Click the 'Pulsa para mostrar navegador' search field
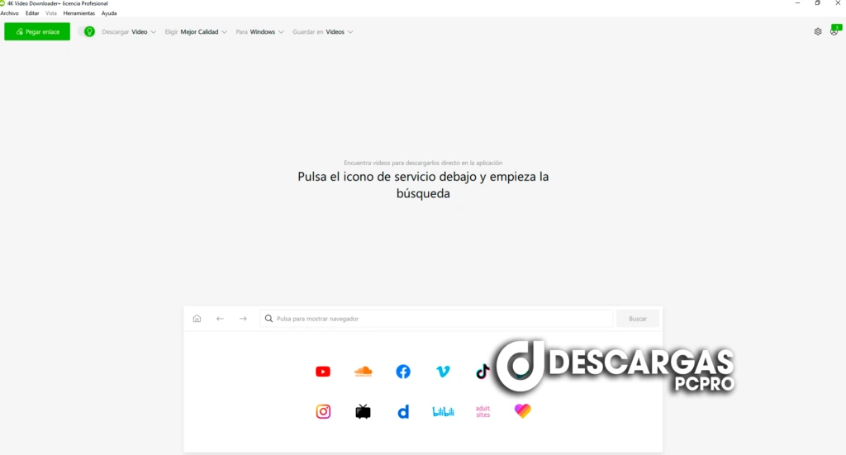The width and height of the screenshot is (846, 455). (436, 319)
